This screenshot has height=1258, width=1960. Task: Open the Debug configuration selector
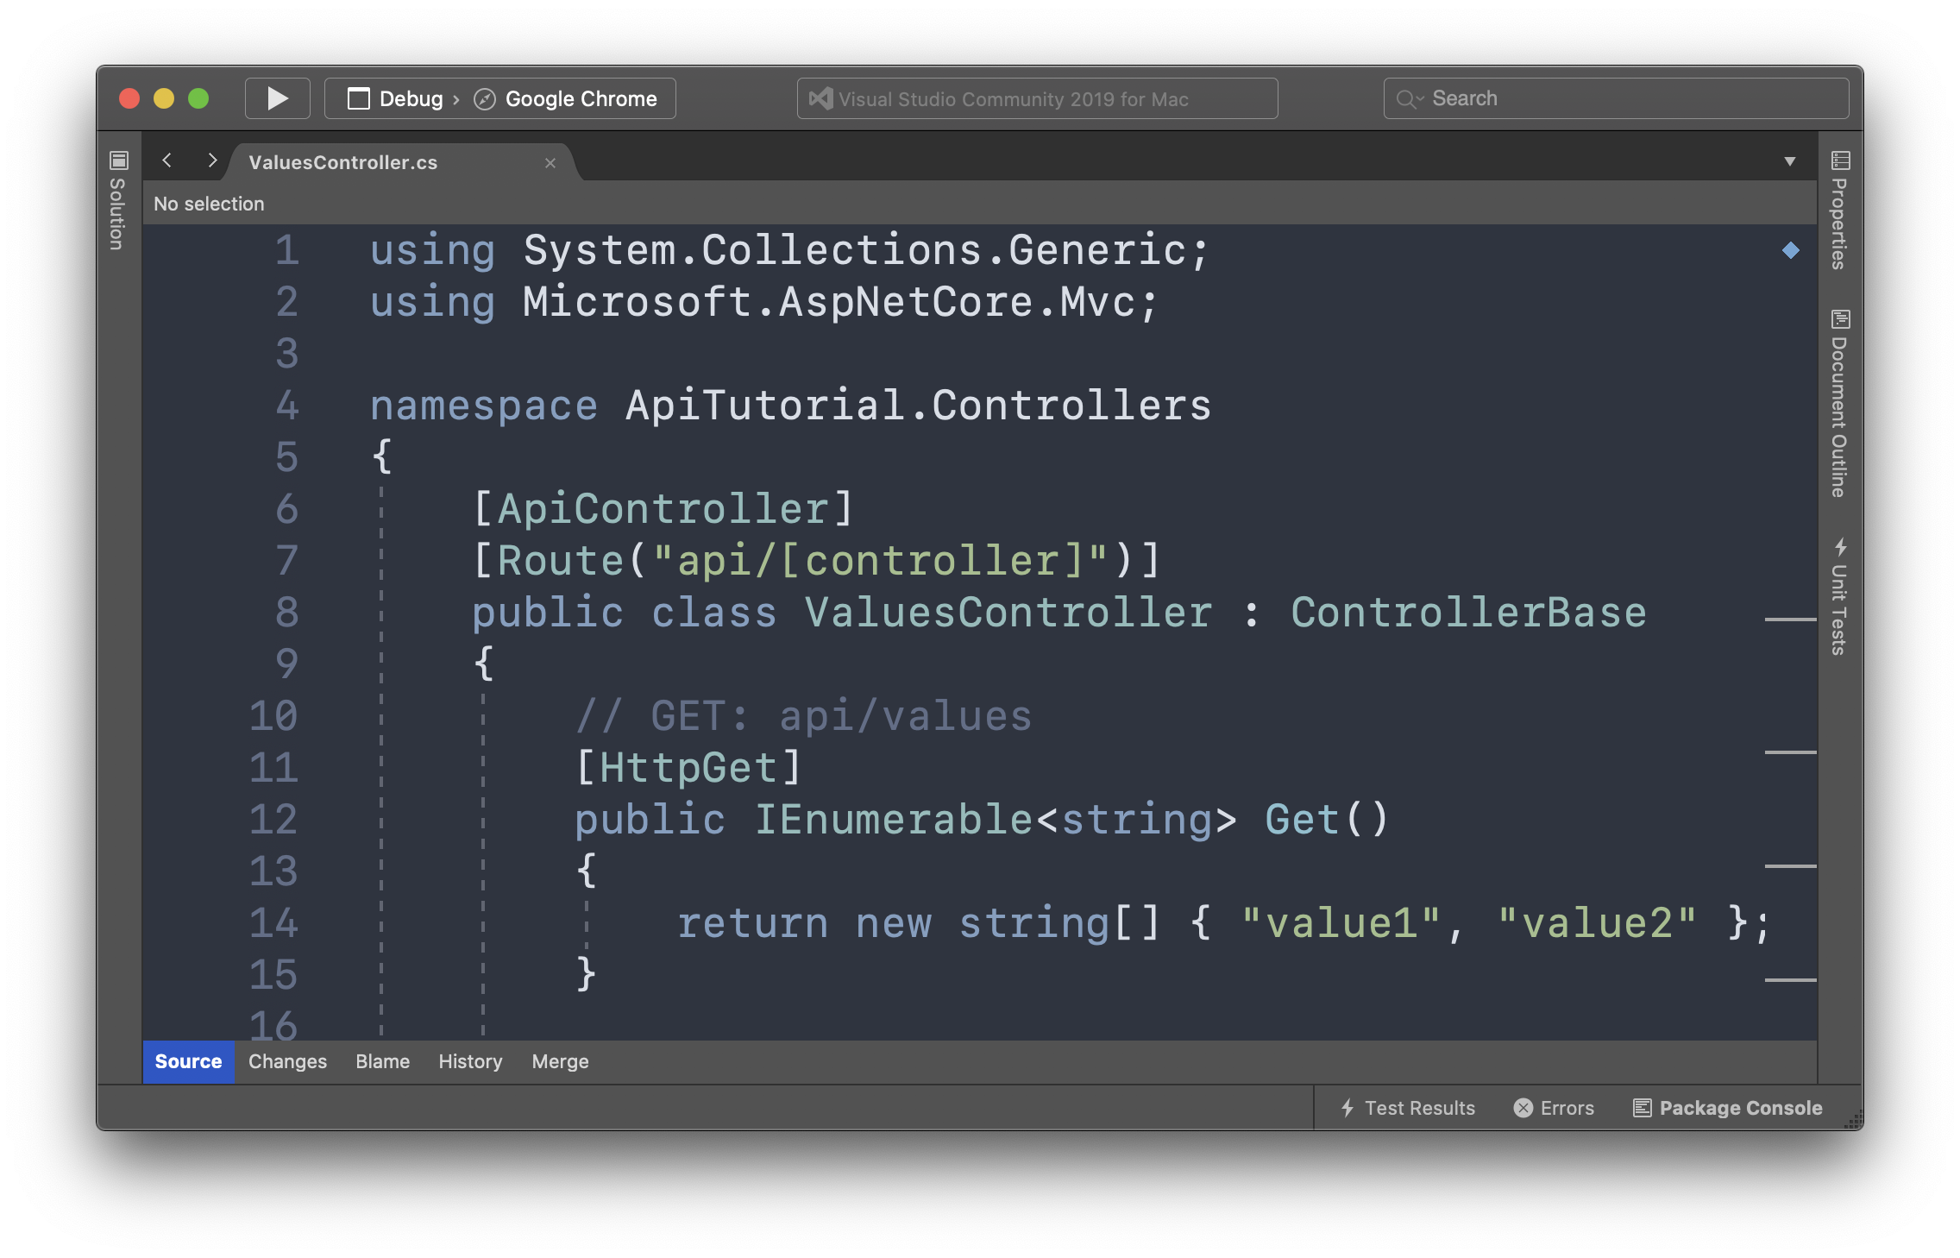point(396,98)
